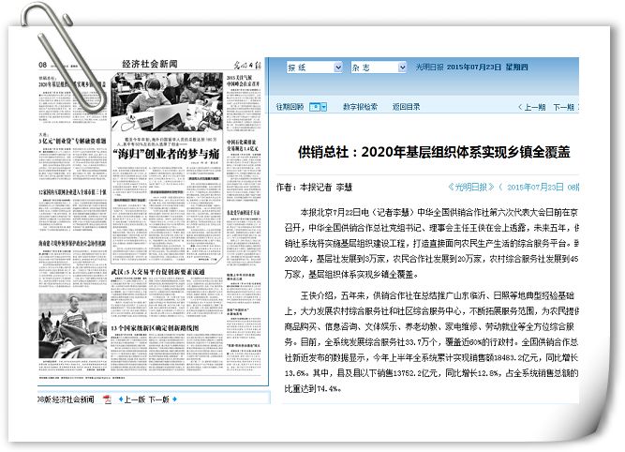Click the 往期回顾 label
625x452 pixels.
(290, 107)
